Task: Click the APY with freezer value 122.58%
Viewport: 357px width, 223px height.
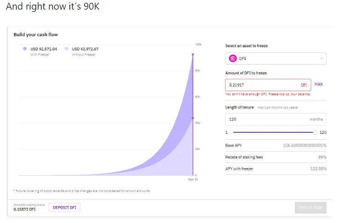Action: [x=318, y=169]
